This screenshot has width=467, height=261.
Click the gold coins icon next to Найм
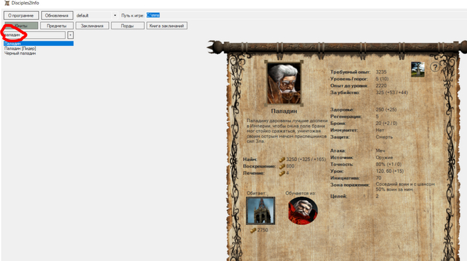tap(282, 160)
